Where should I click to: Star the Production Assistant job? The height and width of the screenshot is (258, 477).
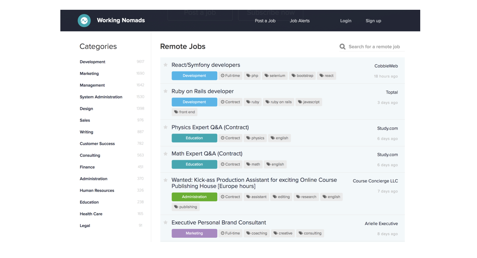(x=165, y=180)
